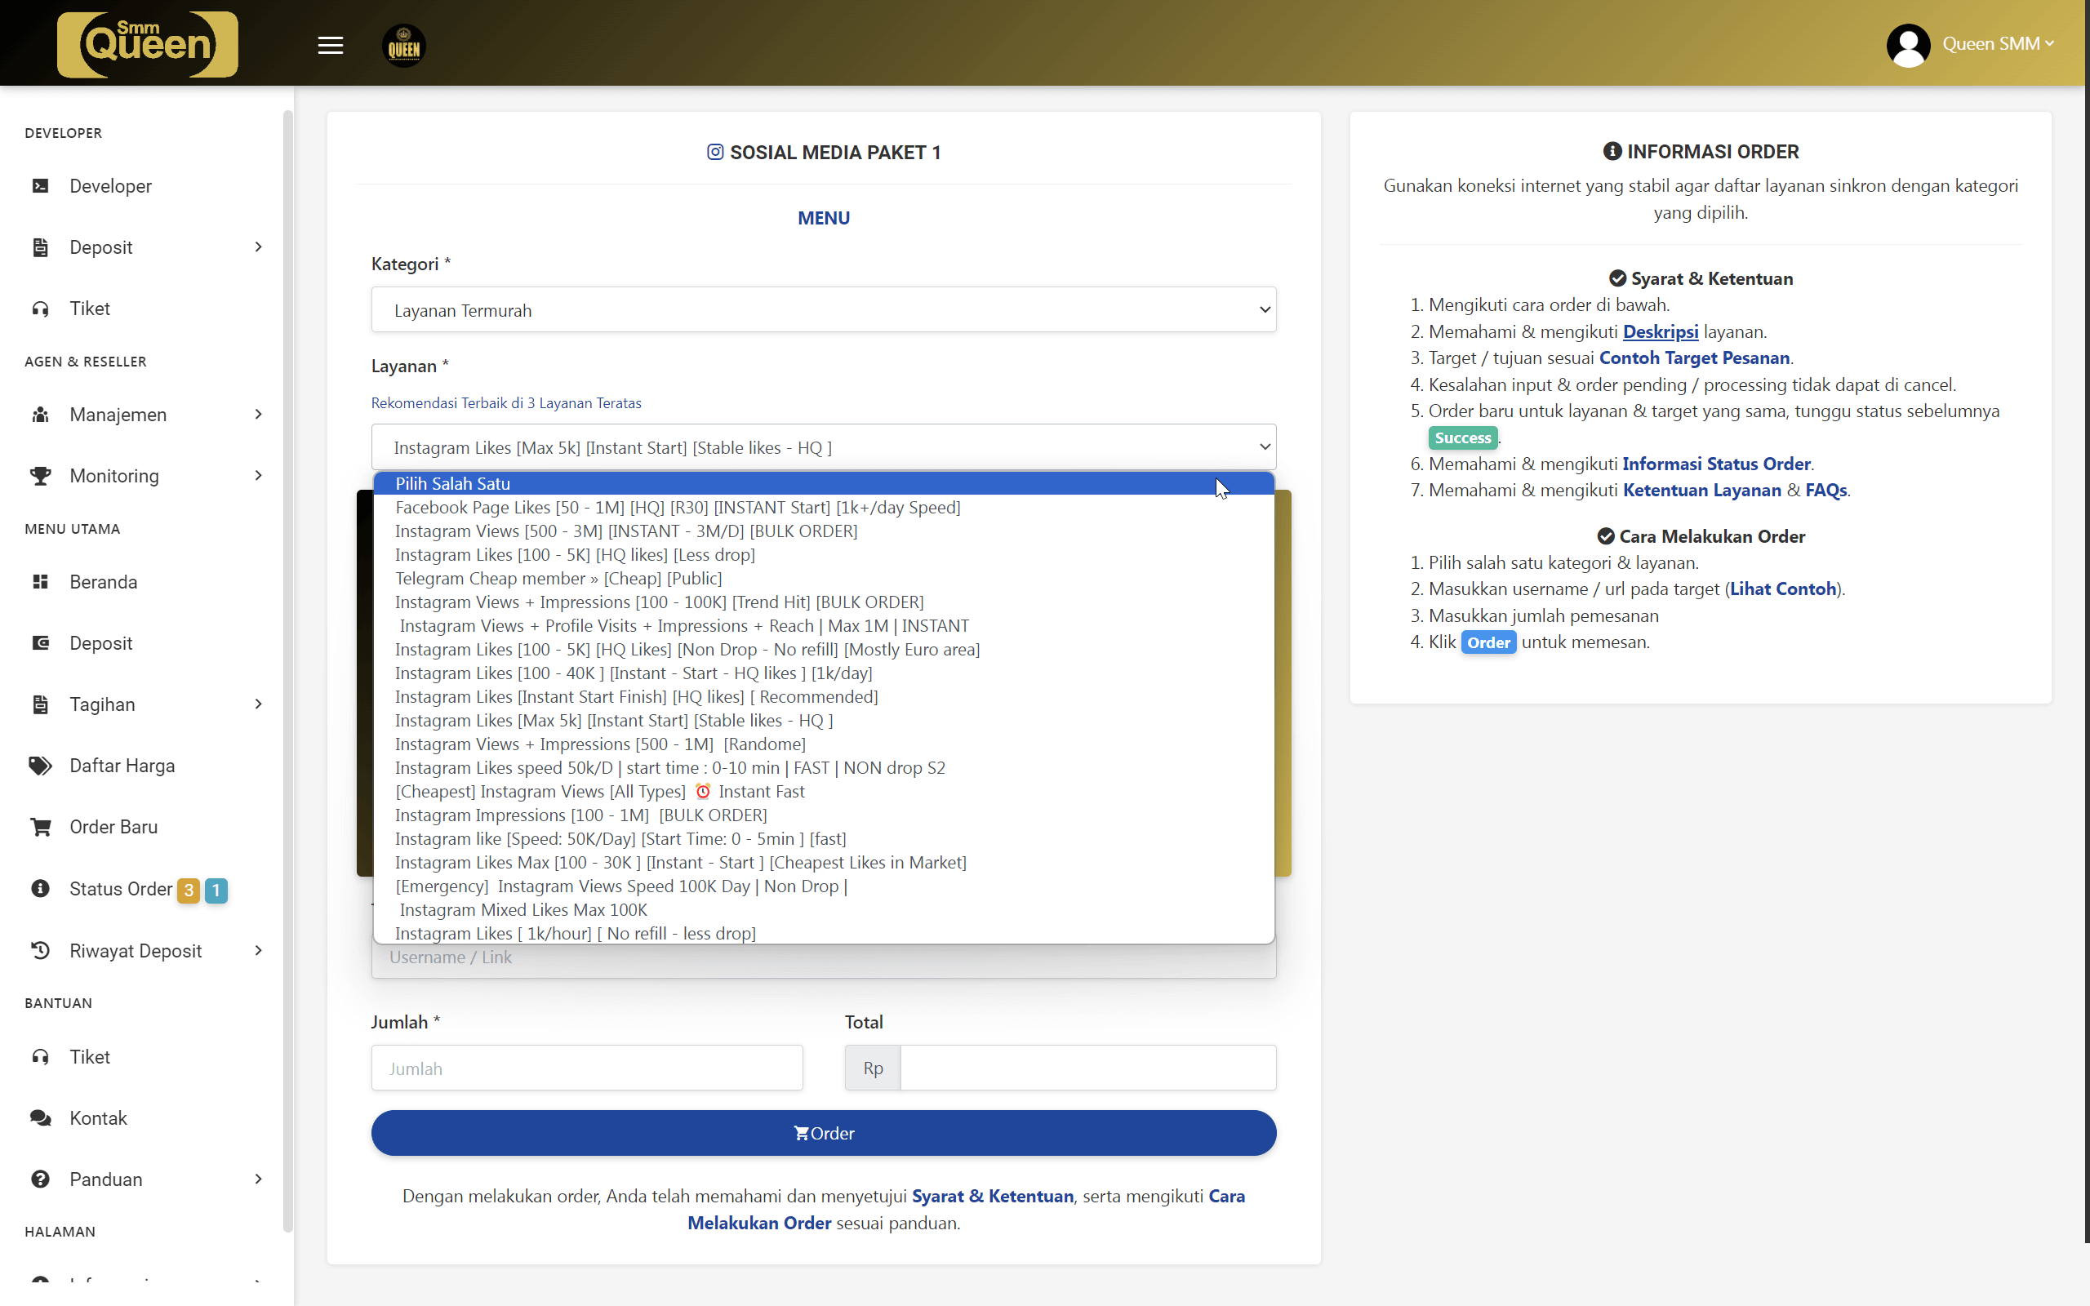Open Tiket in the Developer section
Screen dimensions: 2090x1306
[90, 309]
